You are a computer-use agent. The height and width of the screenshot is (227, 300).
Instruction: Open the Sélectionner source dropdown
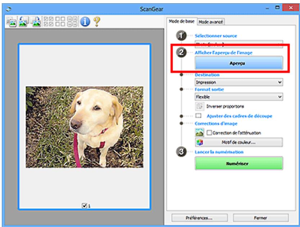[239, 44]
